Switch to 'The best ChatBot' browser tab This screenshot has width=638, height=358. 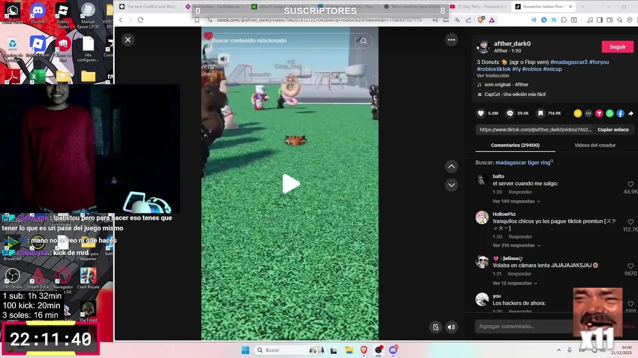(149, 7)
